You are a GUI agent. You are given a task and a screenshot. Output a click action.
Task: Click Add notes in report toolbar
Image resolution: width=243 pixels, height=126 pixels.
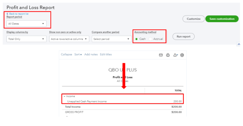(91, 55)
